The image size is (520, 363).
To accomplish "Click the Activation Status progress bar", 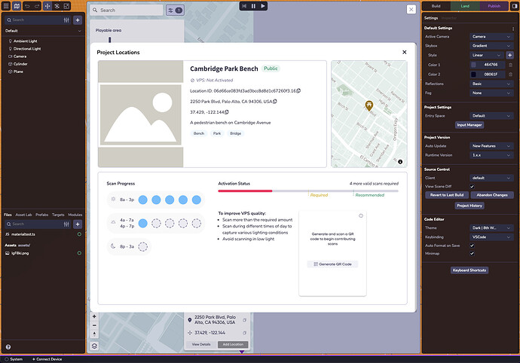I will coord(308,191).
